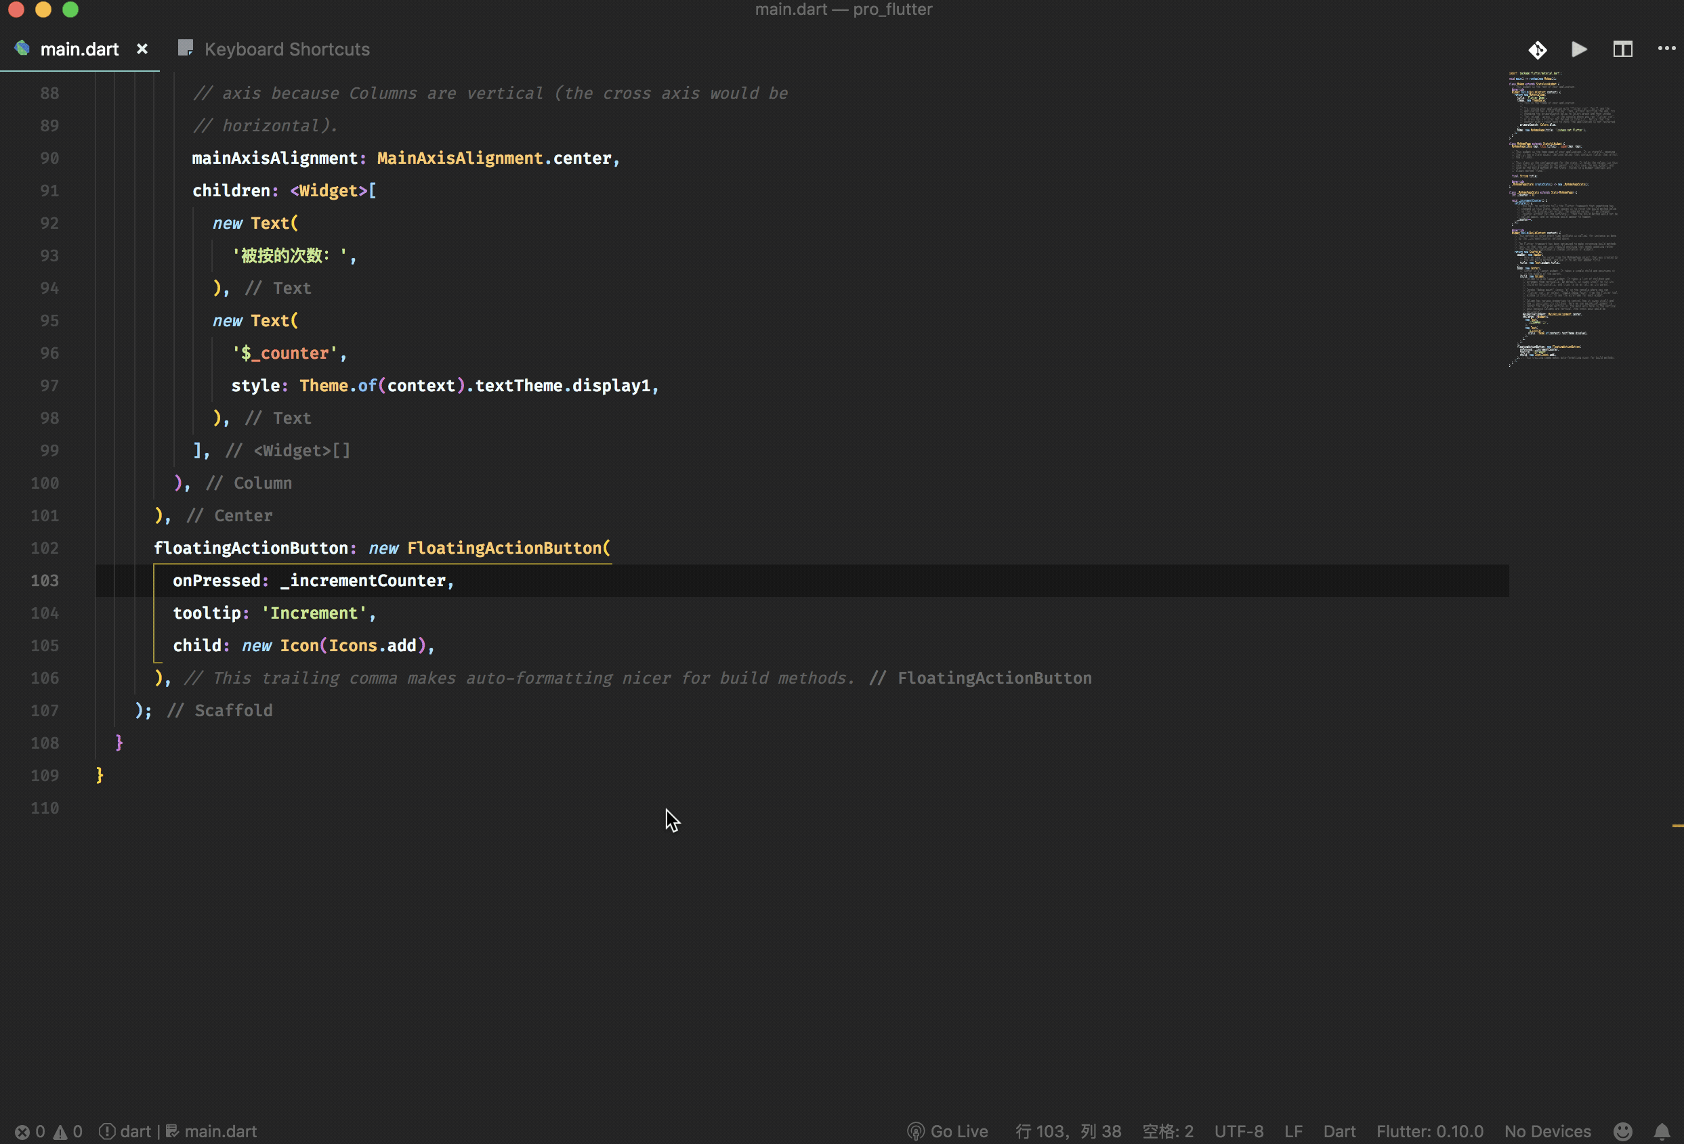Open the line and column indicator

click(x=1068, y=1131)
